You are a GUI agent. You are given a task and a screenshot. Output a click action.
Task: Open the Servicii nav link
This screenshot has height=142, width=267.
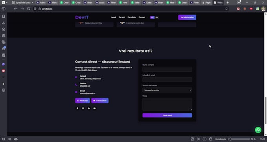[122, 17]
